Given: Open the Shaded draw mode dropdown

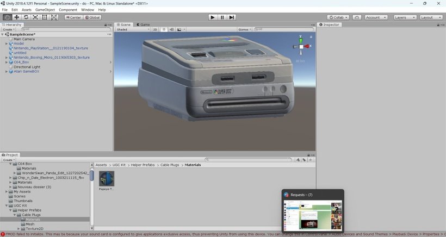Looking at the screenshot, I should (x=132, y=29).
